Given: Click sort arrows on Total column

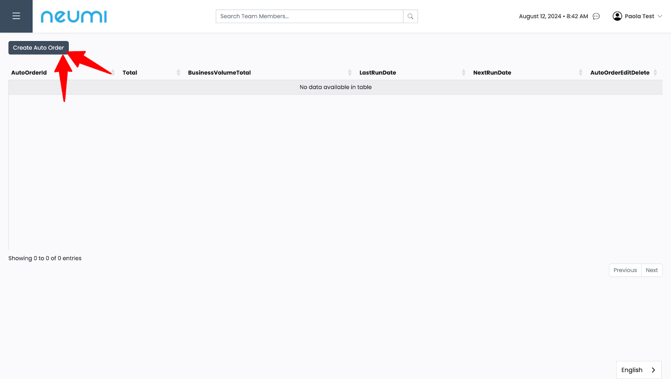Looking at the screenshot, I should (178, 73).
